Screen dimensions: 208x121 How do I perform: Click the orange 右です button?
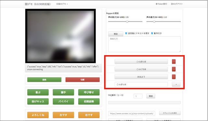click(x=89, y=115)
